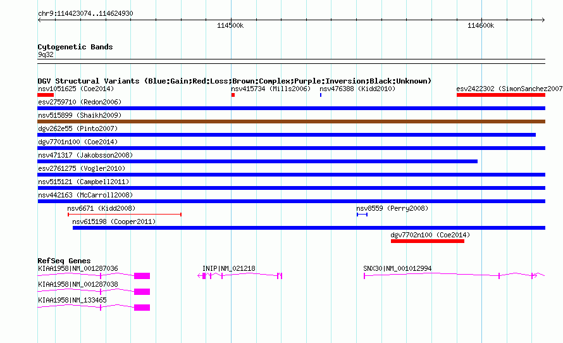
Task: Click the Cytogenetic Bands track title
Action: click(x=75, y=47)
